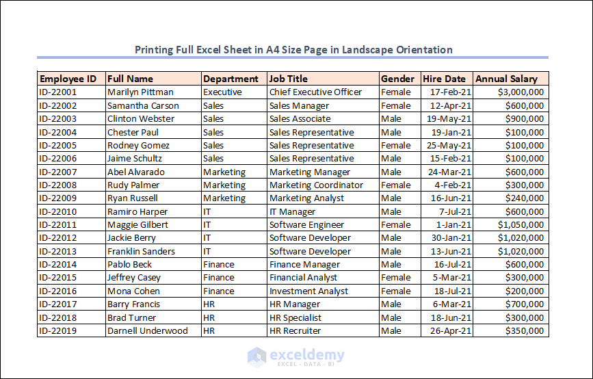Click the Hire Date column header
593x379 pixels.
pos(447,79)
